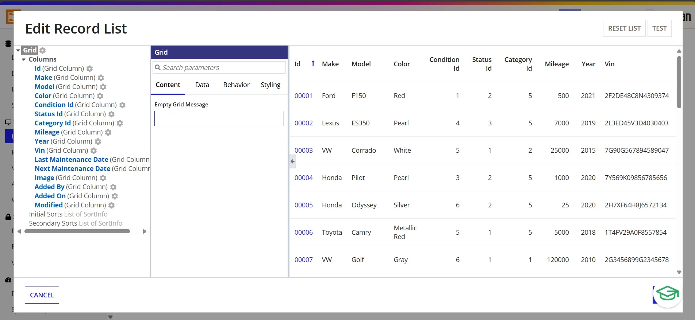Open gear for Status Id grid column
Viewport: 695px width, 320px height.
[112, 114]
